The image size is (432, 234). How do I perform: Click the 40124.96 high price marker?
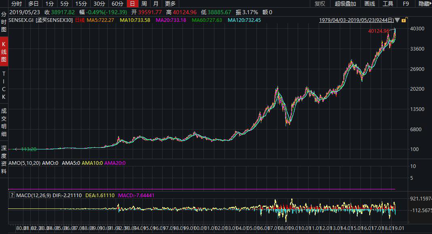378,31
